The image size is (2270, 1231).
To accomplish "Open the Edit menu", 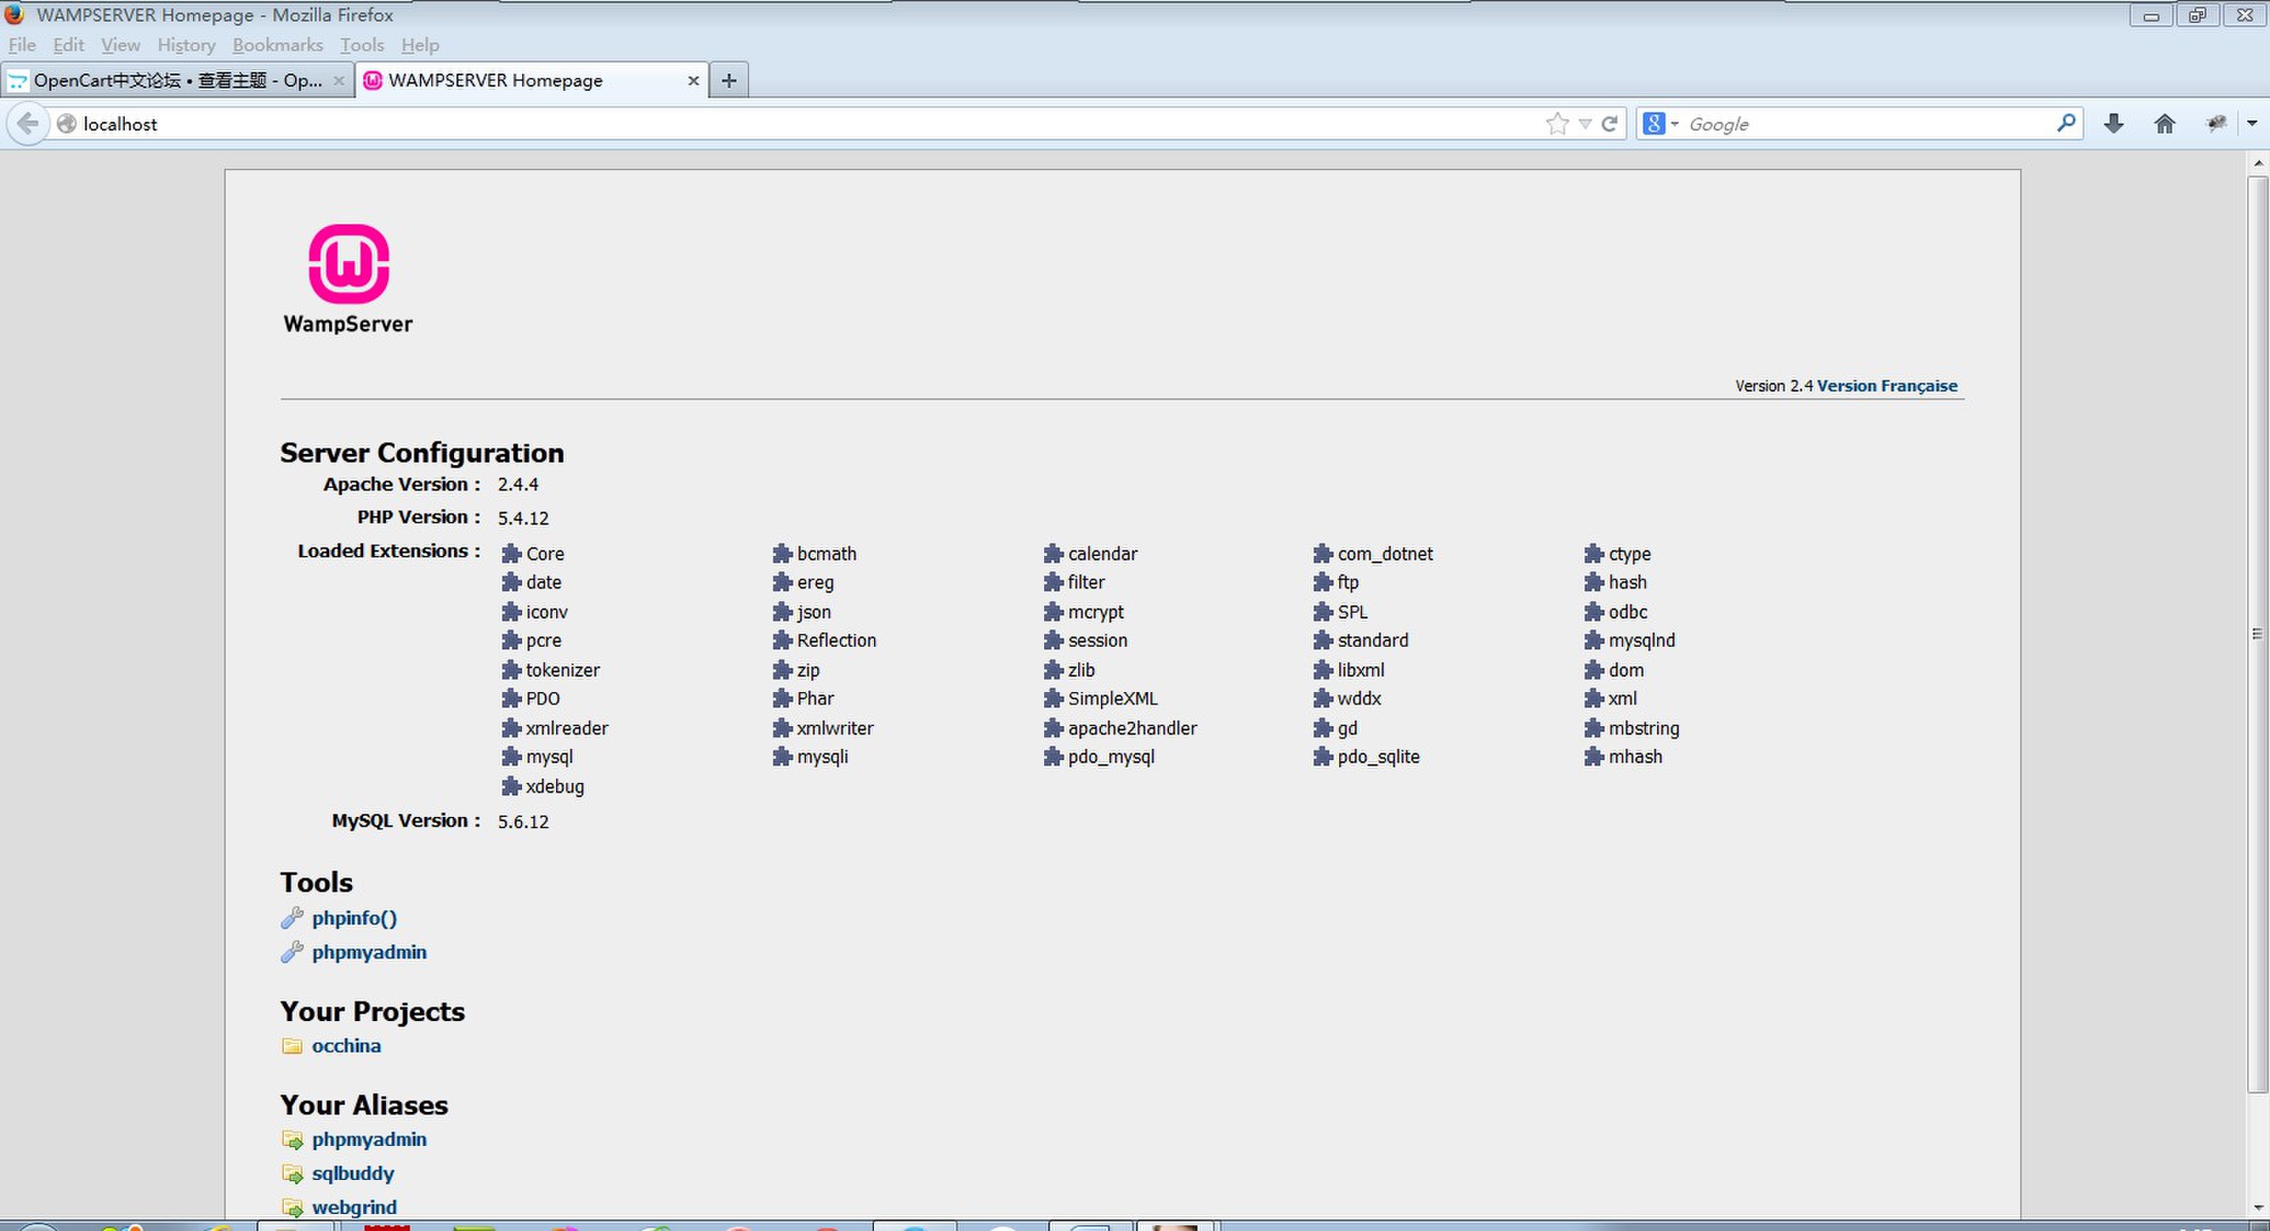I will pyautogui.click(x=68, y=45).
